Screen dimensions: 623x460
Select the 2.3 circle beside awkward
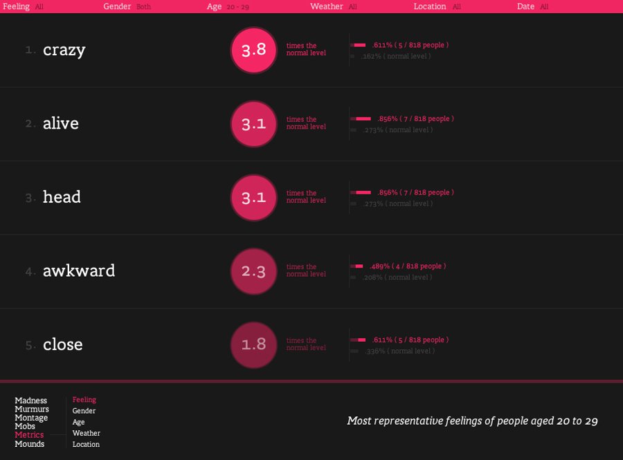coord(253,271)
